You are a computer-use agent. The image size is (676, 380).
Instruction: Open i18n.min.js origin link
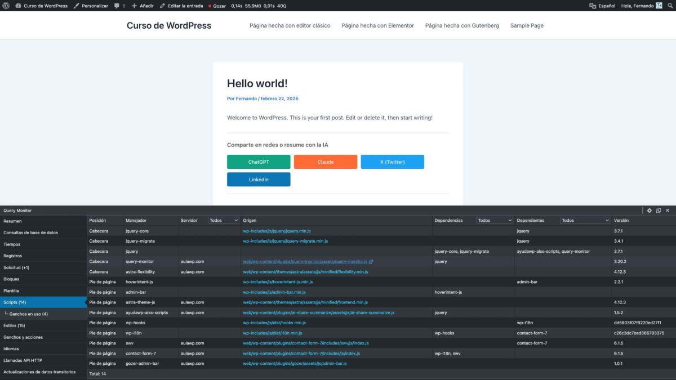click(x=273, y=333)
